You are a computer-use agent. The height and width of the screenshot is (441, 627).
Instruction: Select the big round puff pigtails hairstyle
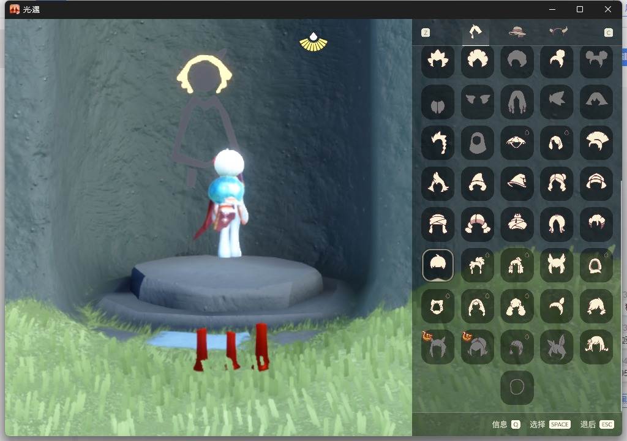[517, 306]
